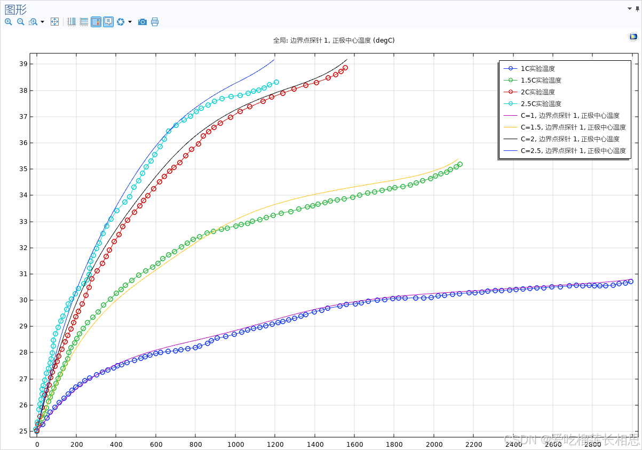The height and width of the screenshot is (450, 642).
Task: Click the blue COMSOL logo icon on the plot
Action: 633,37
